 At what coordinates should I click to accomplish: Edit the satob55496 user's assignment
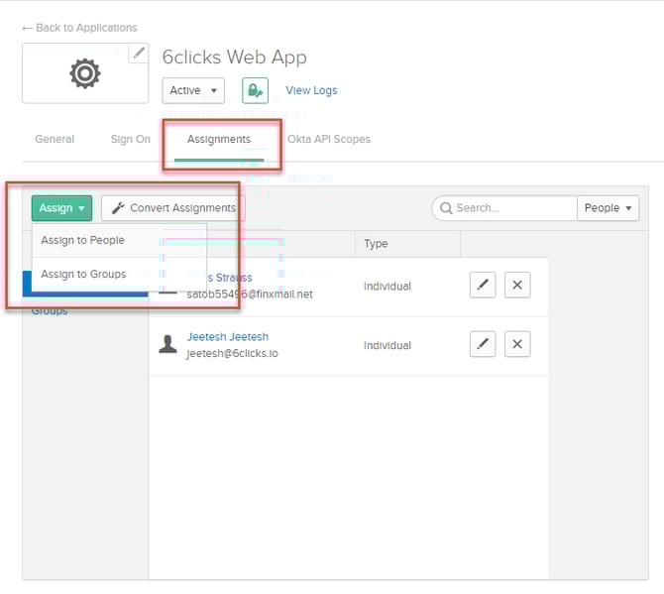[483, 286]
